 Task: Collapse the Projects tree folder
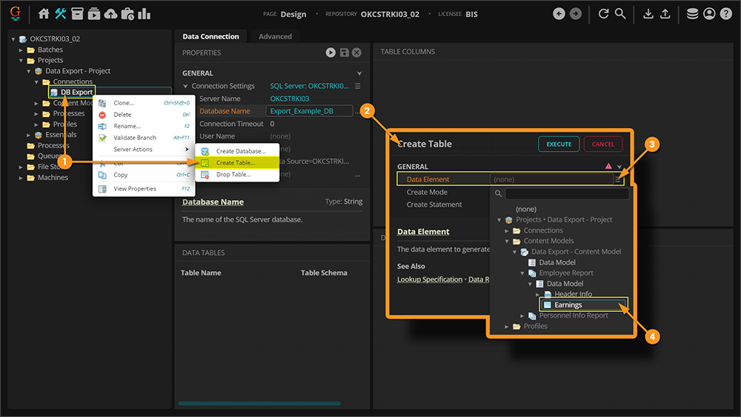pyautogui.click(x=21, y=61)
